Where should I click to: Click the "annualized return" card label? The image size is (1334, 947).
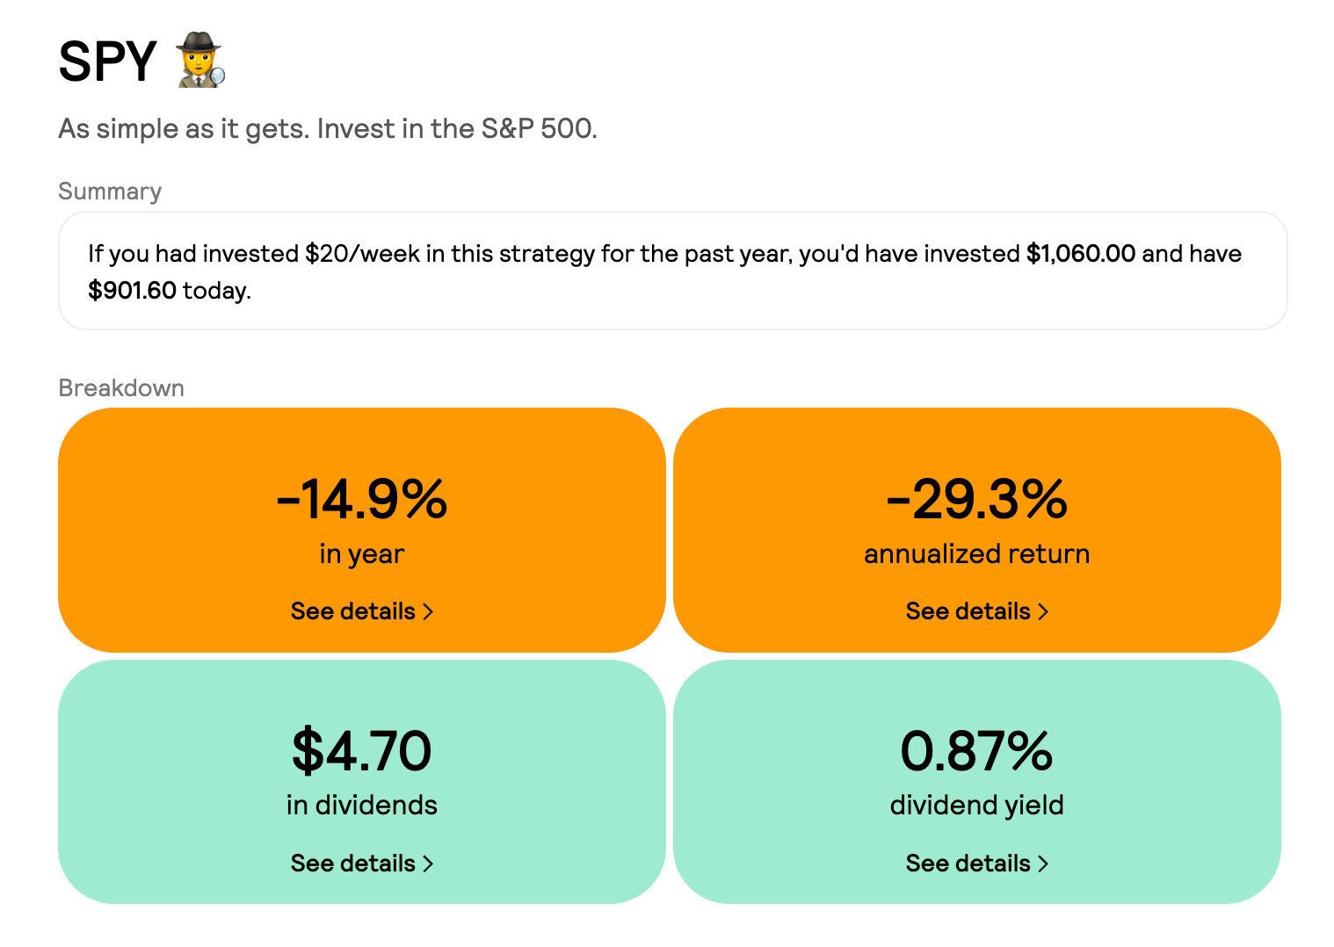977,554
